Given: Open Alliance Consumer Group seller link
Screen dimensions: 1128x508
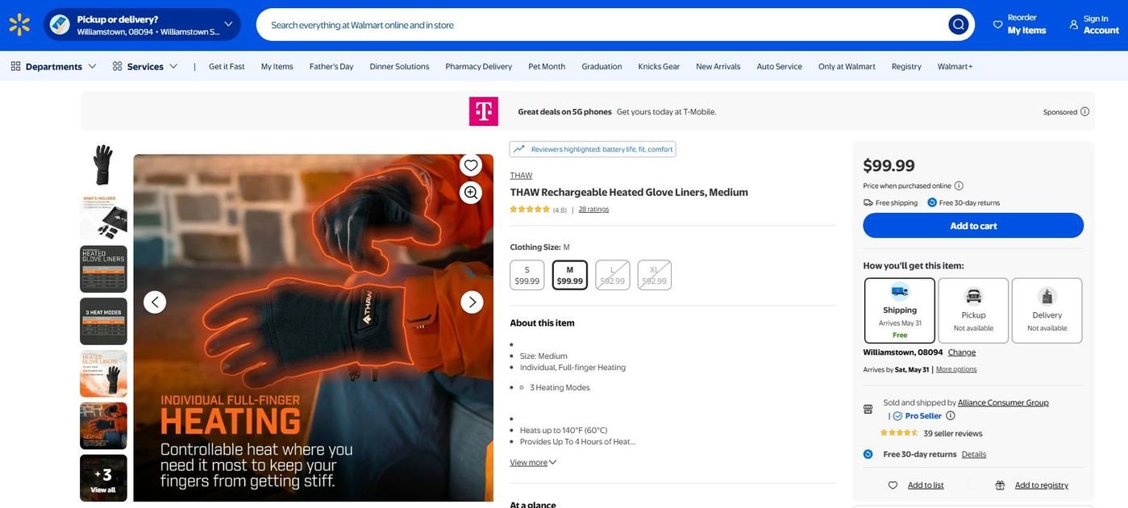Looking at the screenshot, I should coord(1003,402).
